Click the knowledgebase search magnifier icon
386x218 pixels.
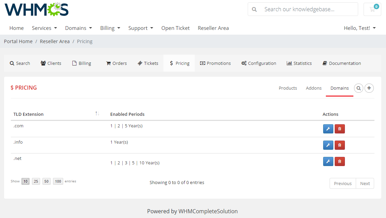(255, 9)
